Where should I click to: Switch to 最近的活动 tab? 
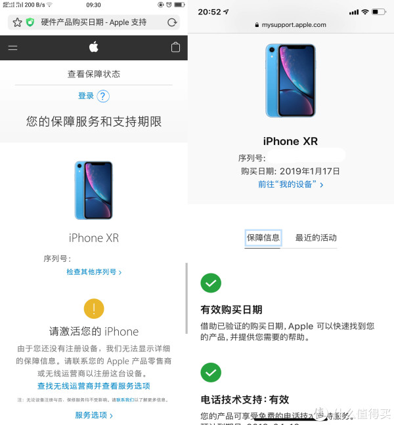point(316,237)
